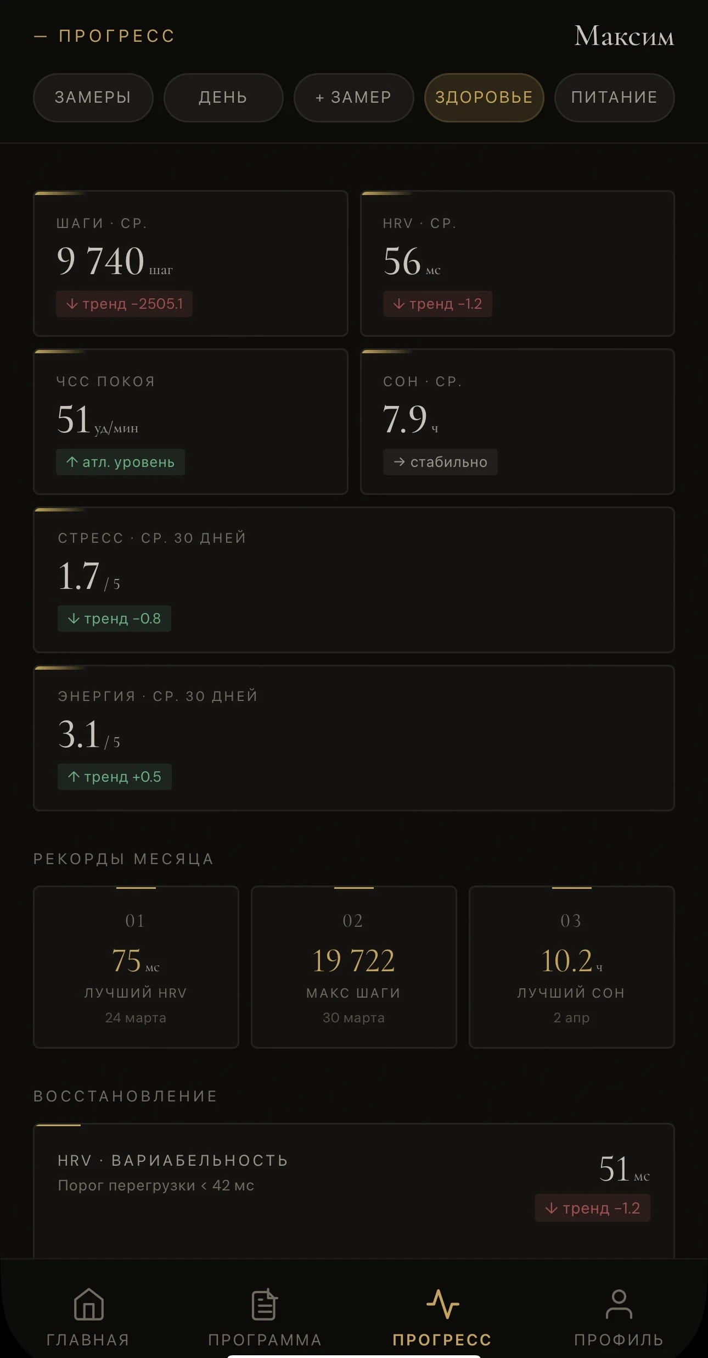This screenshot has width=708, height=1358.
Task: Tap the Энергия 30-day card
Action: point(353,738)
